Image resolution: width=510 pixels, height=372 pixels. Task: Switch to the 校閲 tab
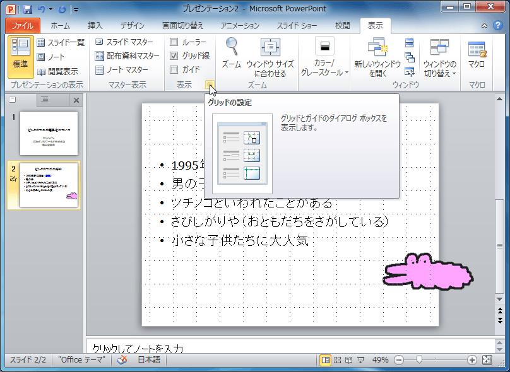tap(342, 26)
